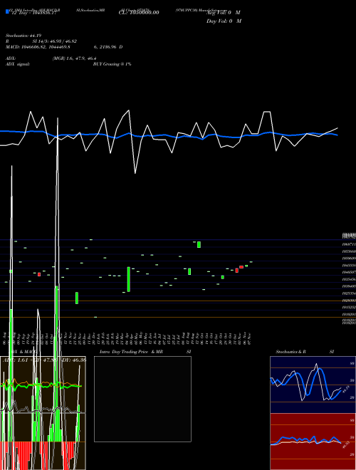Open the blue Stochastics chart panel
This screenshot has width=356, height=470.
coord(313,385)
